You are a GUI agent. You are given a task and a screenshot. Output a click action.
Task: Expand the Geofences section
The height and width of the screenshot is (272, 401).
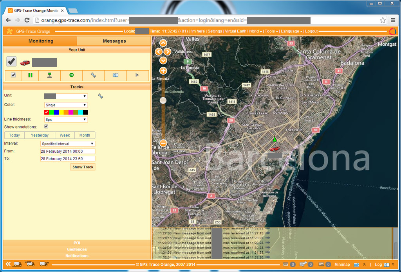(x=77, y=249)
